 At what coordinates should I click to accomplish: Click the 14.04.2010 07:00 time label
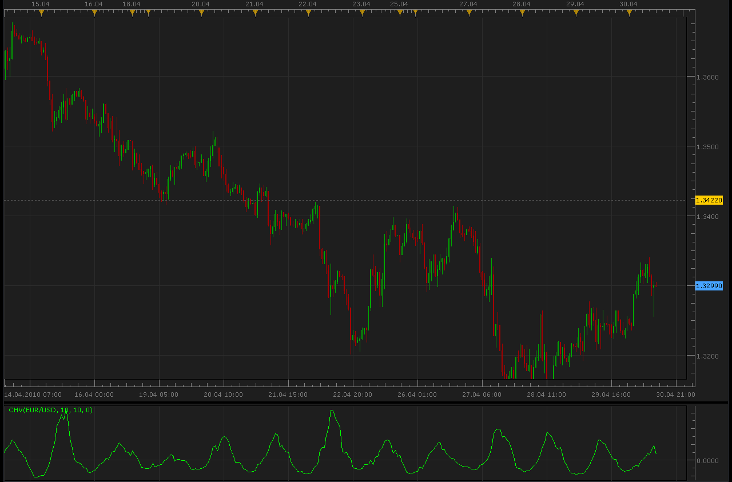(x=33, y=395)
